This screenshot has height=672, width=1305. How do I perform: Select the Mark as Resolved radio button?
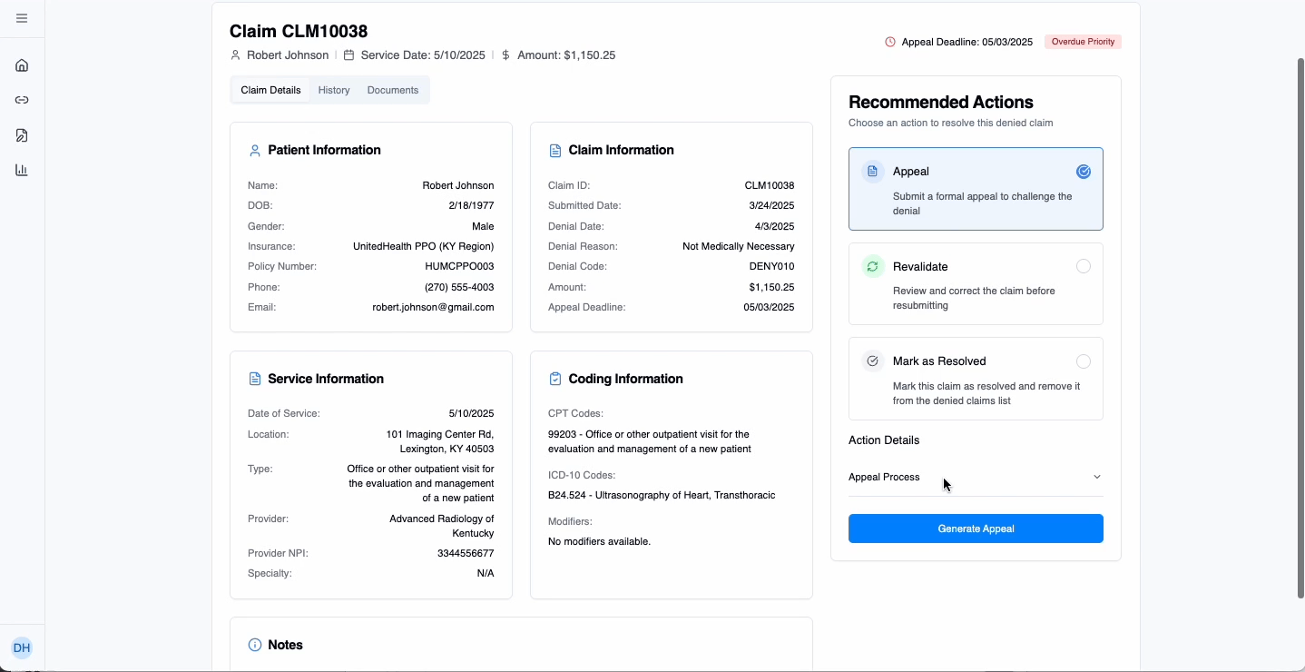click(1083, 361)
